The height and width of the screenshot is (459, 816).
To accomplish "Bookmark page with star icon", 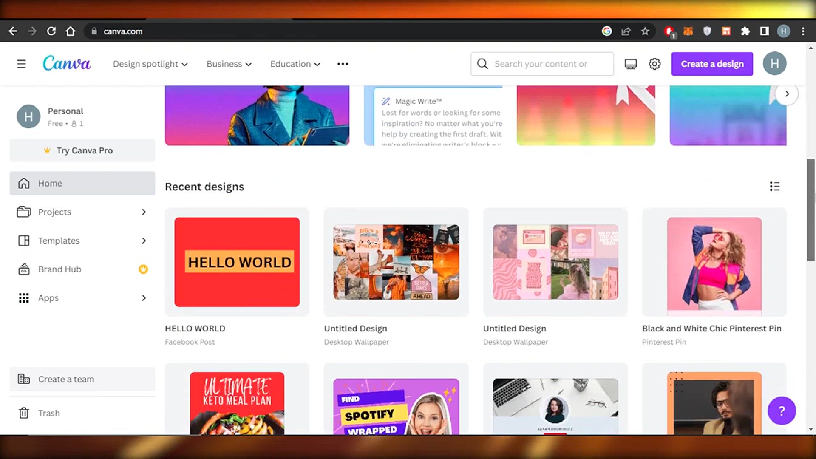I will click(x=645, y=31).
